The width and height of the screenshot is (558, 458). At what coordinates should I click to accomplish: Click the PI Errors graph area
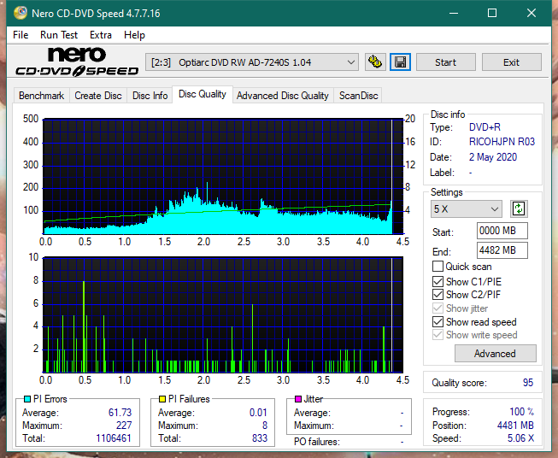[x=223, y=176]
